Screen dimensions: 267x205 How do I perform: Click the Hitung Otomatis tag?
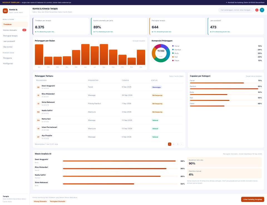click(40, 201)
